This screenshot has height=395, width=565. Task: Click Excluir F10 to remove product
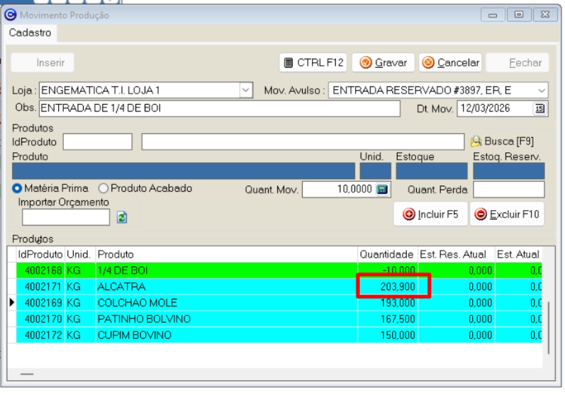point(507,214)
